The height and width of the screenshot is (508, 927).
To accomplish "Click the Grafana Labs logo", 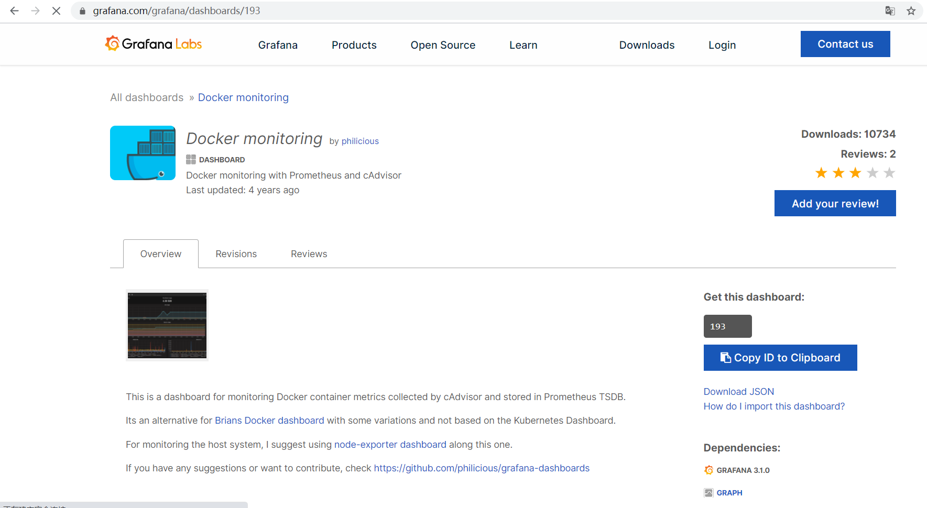I will pyautogui.click(x=153, y=44).
